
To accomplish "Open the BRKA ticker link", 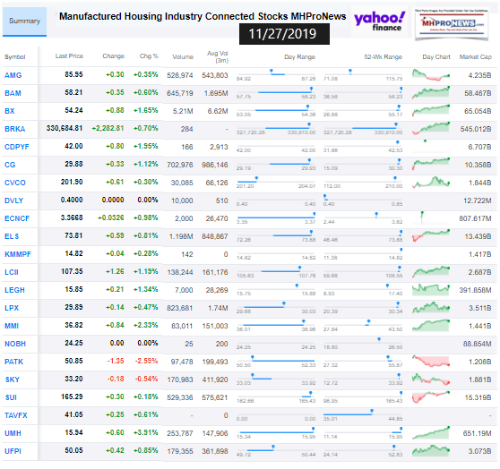I will point(14,129).
